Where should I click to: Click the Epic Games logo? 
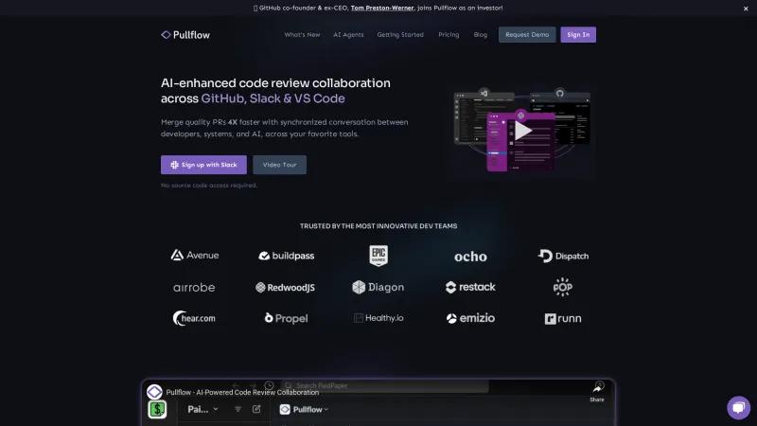pyautogui.click(x=378, y=256)
